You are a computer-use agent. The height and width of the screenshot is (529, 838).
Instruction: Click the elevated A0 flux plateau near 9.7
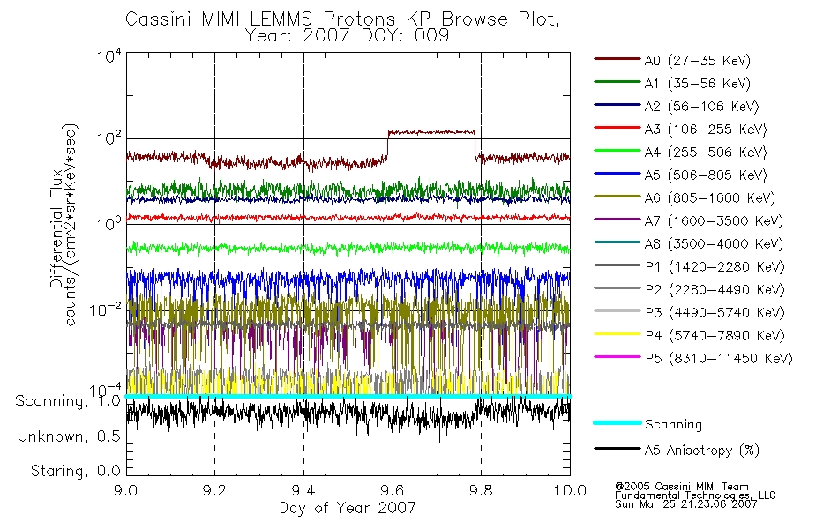[x=430, y=131]
